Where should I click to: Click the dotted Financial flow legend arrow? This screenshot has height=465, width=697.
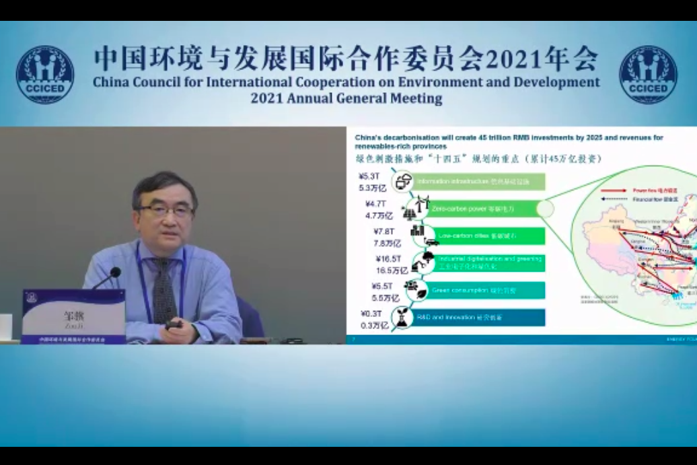tap(615, 199)
